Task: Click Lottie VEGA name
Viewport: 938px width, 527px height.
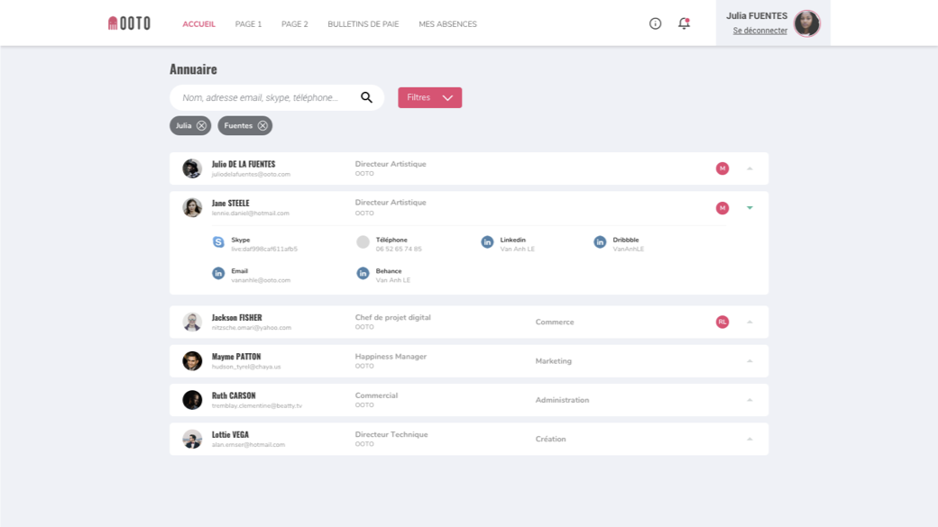Action: [x=230, y=434]
